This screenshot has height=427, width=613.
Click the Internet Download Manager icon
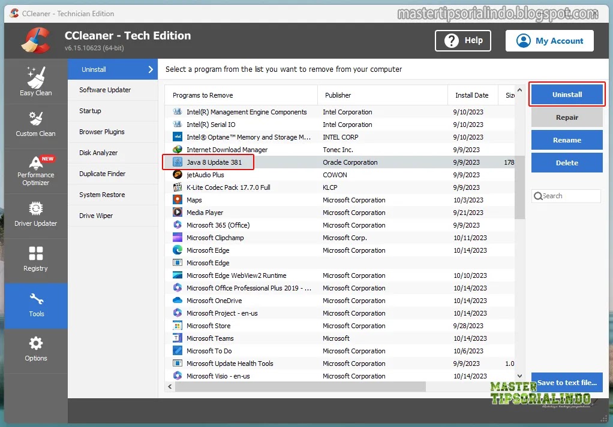[178, 150]
